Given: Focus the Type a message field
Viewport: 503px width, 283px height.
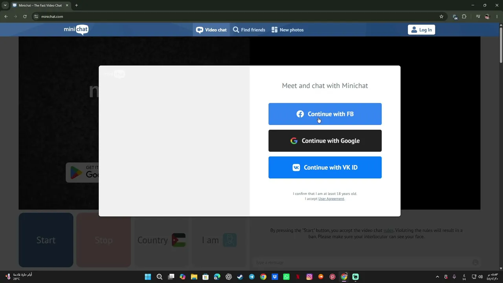Looking at the screenshot, I should pyautogui.click(x=363, y=262).
